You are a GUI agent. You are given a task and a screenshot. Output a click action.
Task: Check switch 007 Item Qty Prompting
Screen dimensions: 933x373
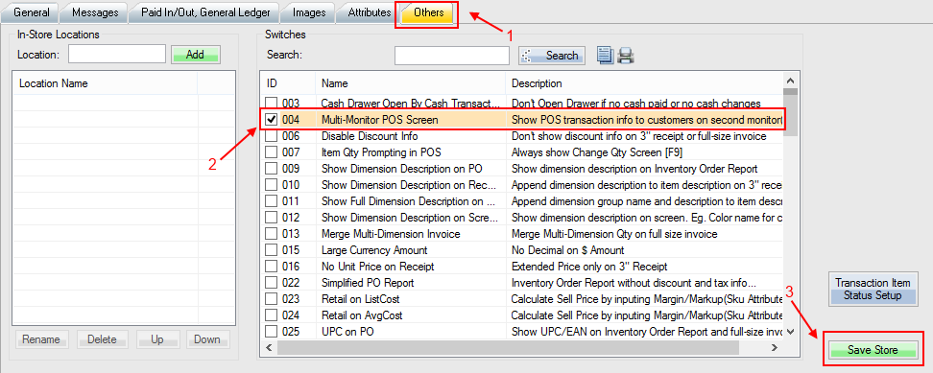(x=272, y=152)
